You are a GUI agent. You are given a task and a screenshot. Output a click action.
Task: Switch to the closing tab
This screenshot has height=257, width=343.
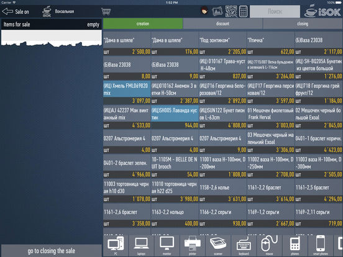click(x=303, y=24)
